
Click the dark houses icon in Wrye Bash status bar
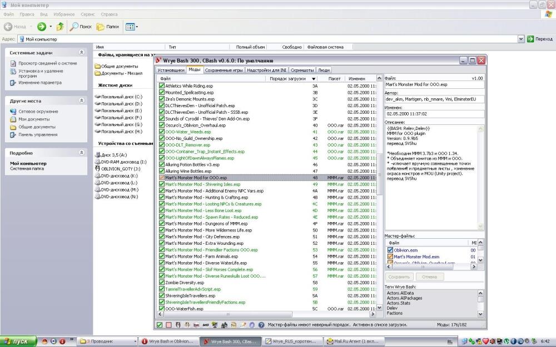coord(224,325)
